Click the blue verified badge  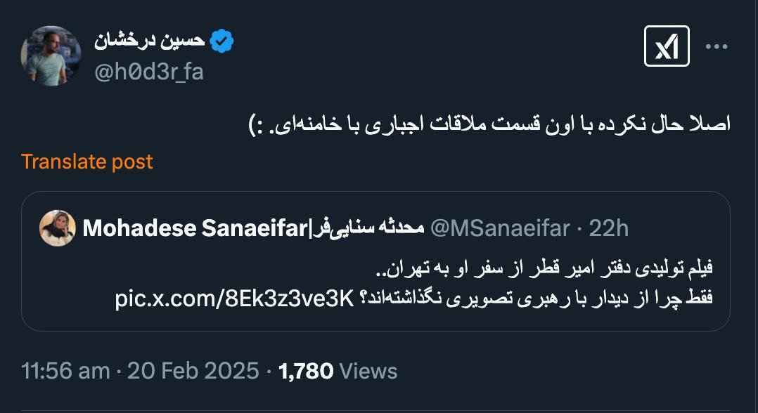click(x=222, y=42)
